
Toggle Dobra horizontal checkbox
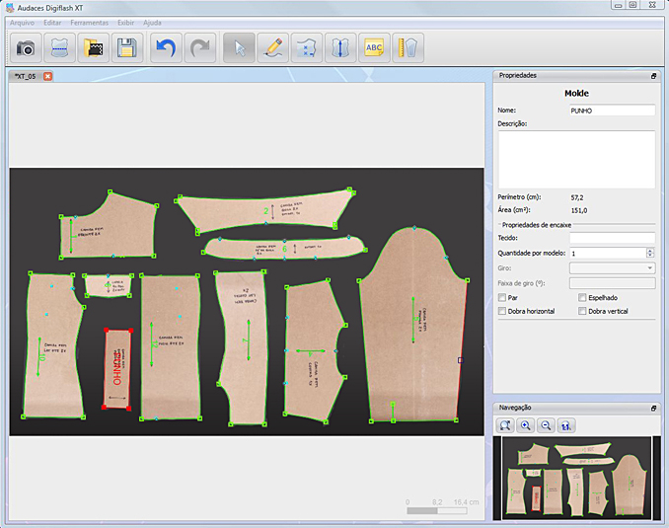(502, 311)
